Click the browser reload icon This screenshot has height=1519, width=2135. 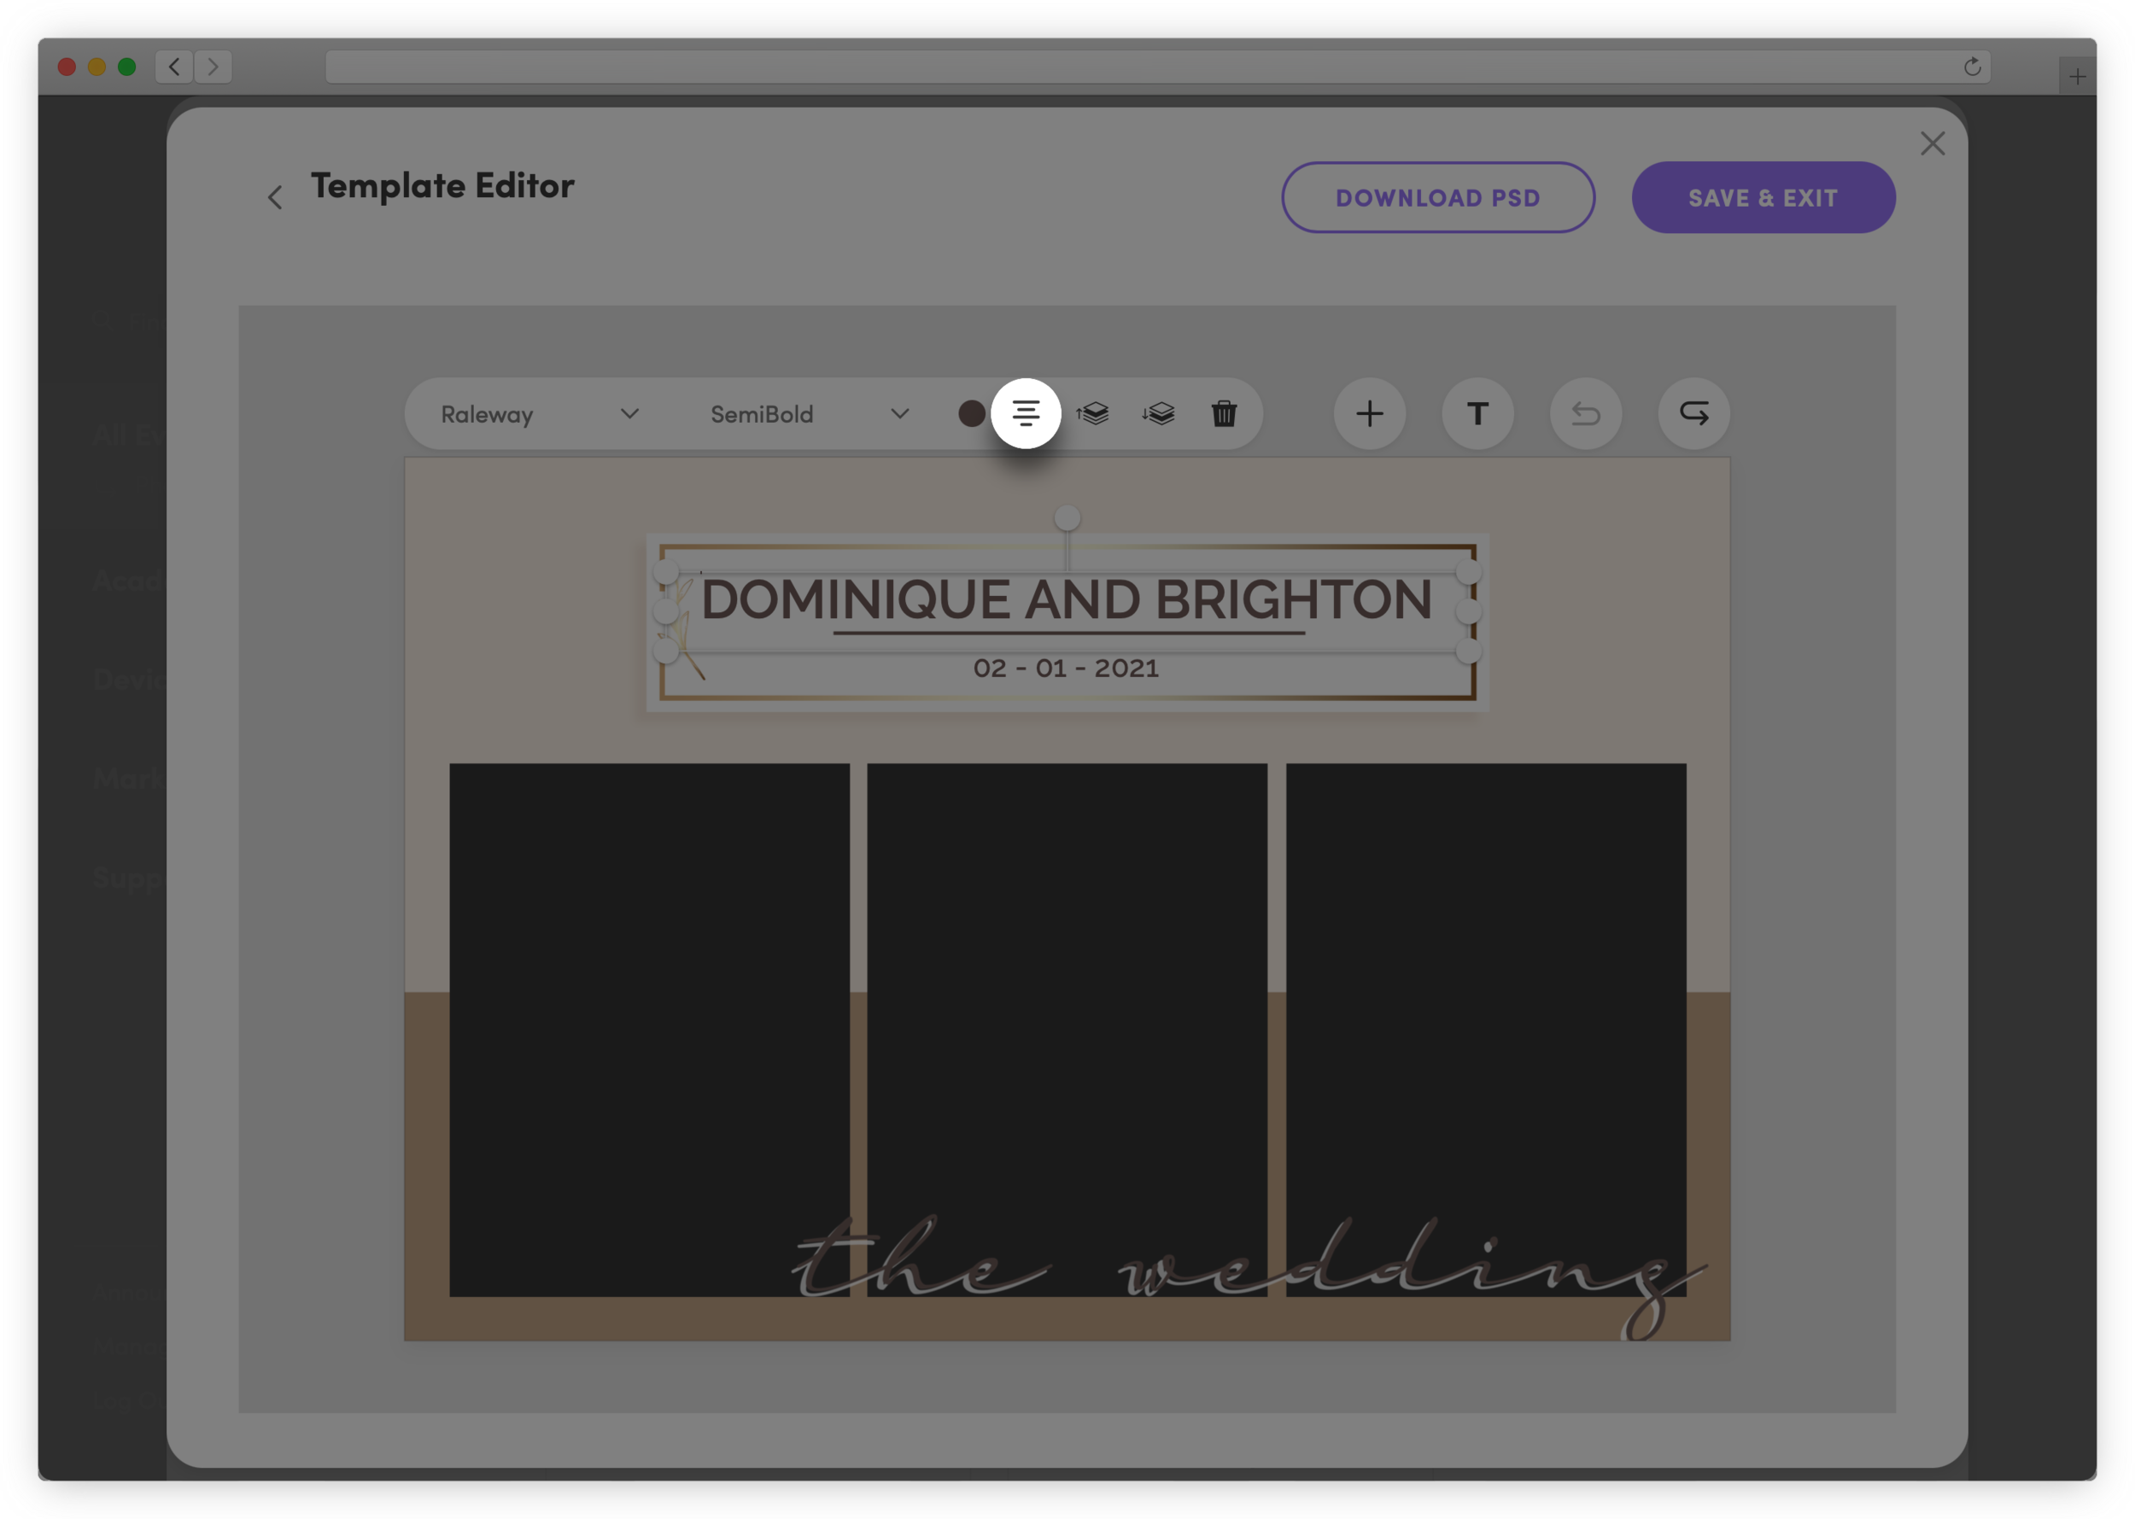tap(1971, 67)
